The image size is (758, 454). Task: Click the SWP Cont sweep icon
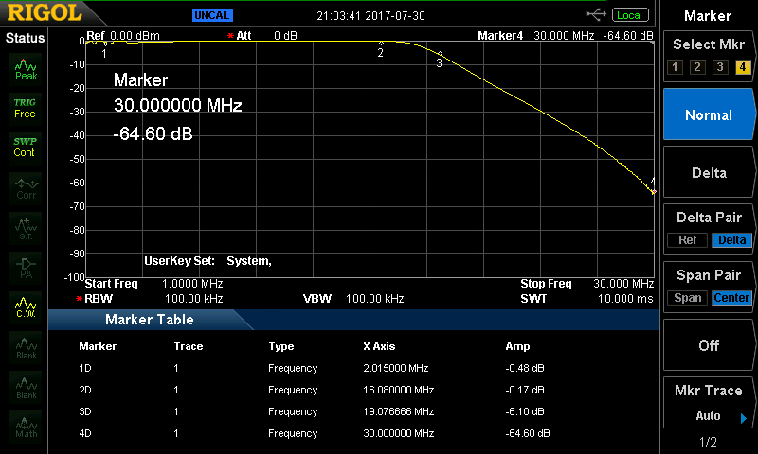(x=25, y=147)
